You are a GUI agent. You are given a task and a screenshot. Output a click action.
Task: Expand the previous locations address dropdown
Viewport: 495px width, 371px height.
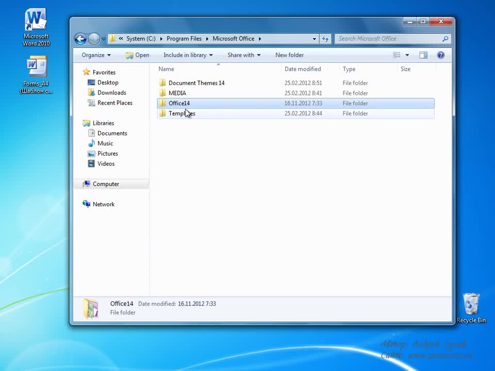[x=314, y=39]
